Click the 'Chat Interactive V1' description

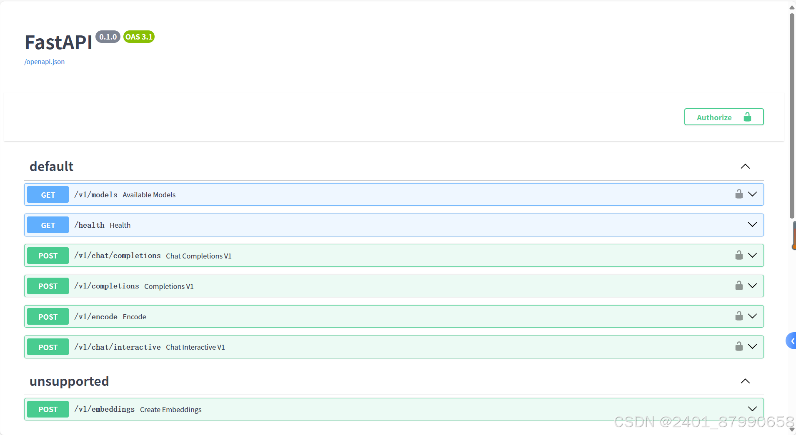[x=195, y=347]
